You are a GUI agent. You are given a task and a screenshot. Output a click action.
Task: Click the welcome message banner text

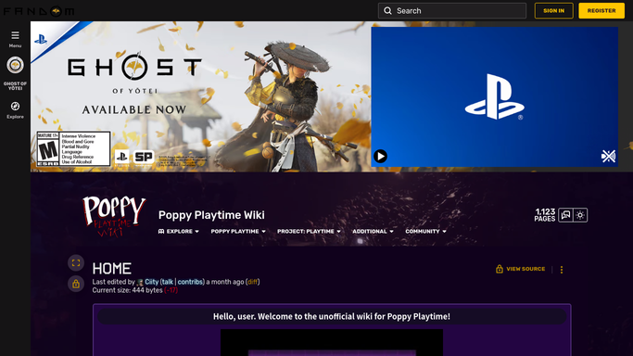(x=332, y=316)
